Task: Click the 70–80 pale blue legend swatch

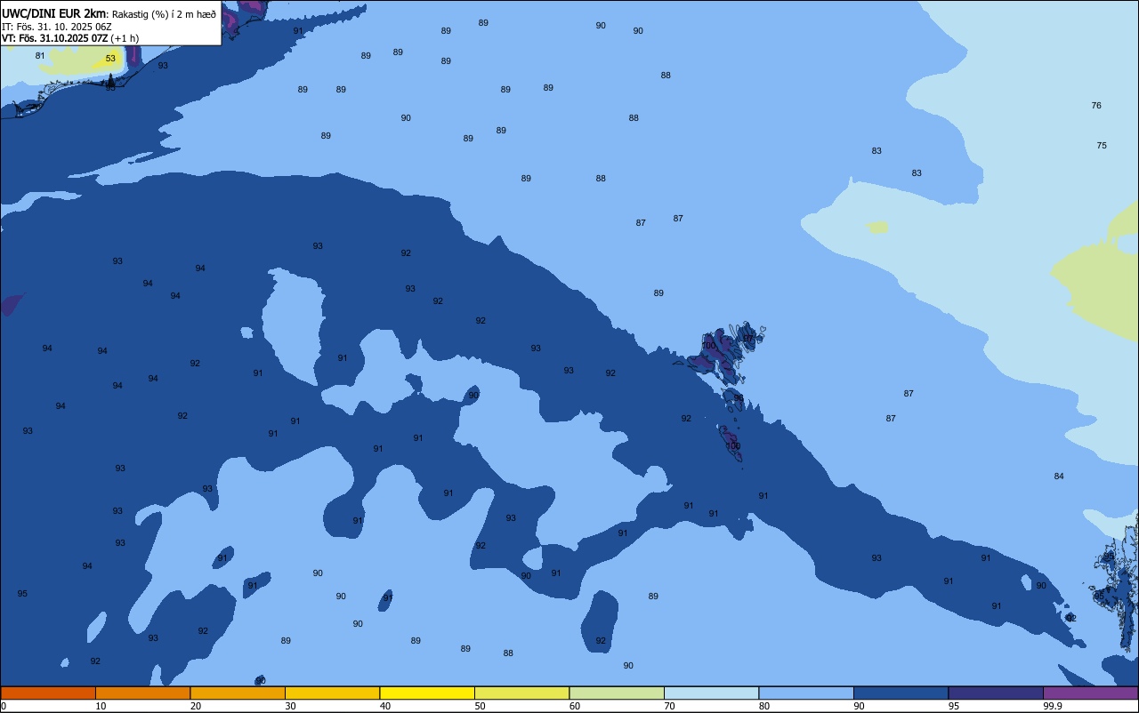Action: (x=711, y=693)
